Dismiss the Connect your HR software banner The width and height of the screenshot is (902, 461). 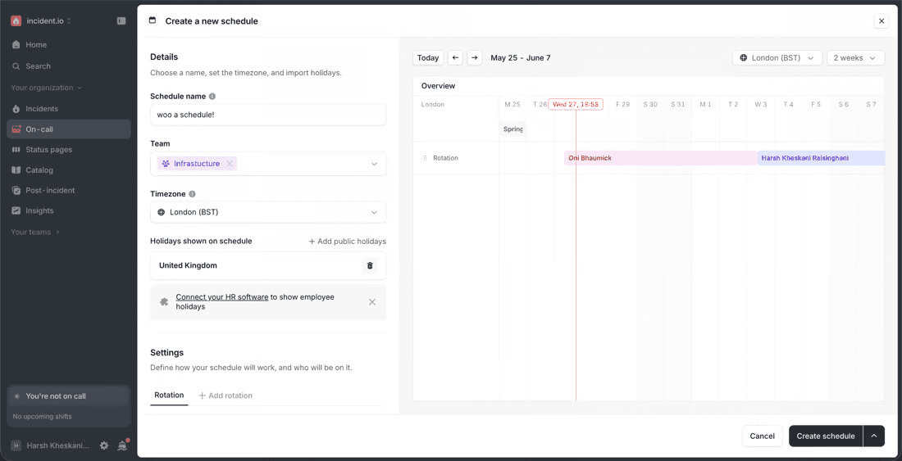pos(372,302)
